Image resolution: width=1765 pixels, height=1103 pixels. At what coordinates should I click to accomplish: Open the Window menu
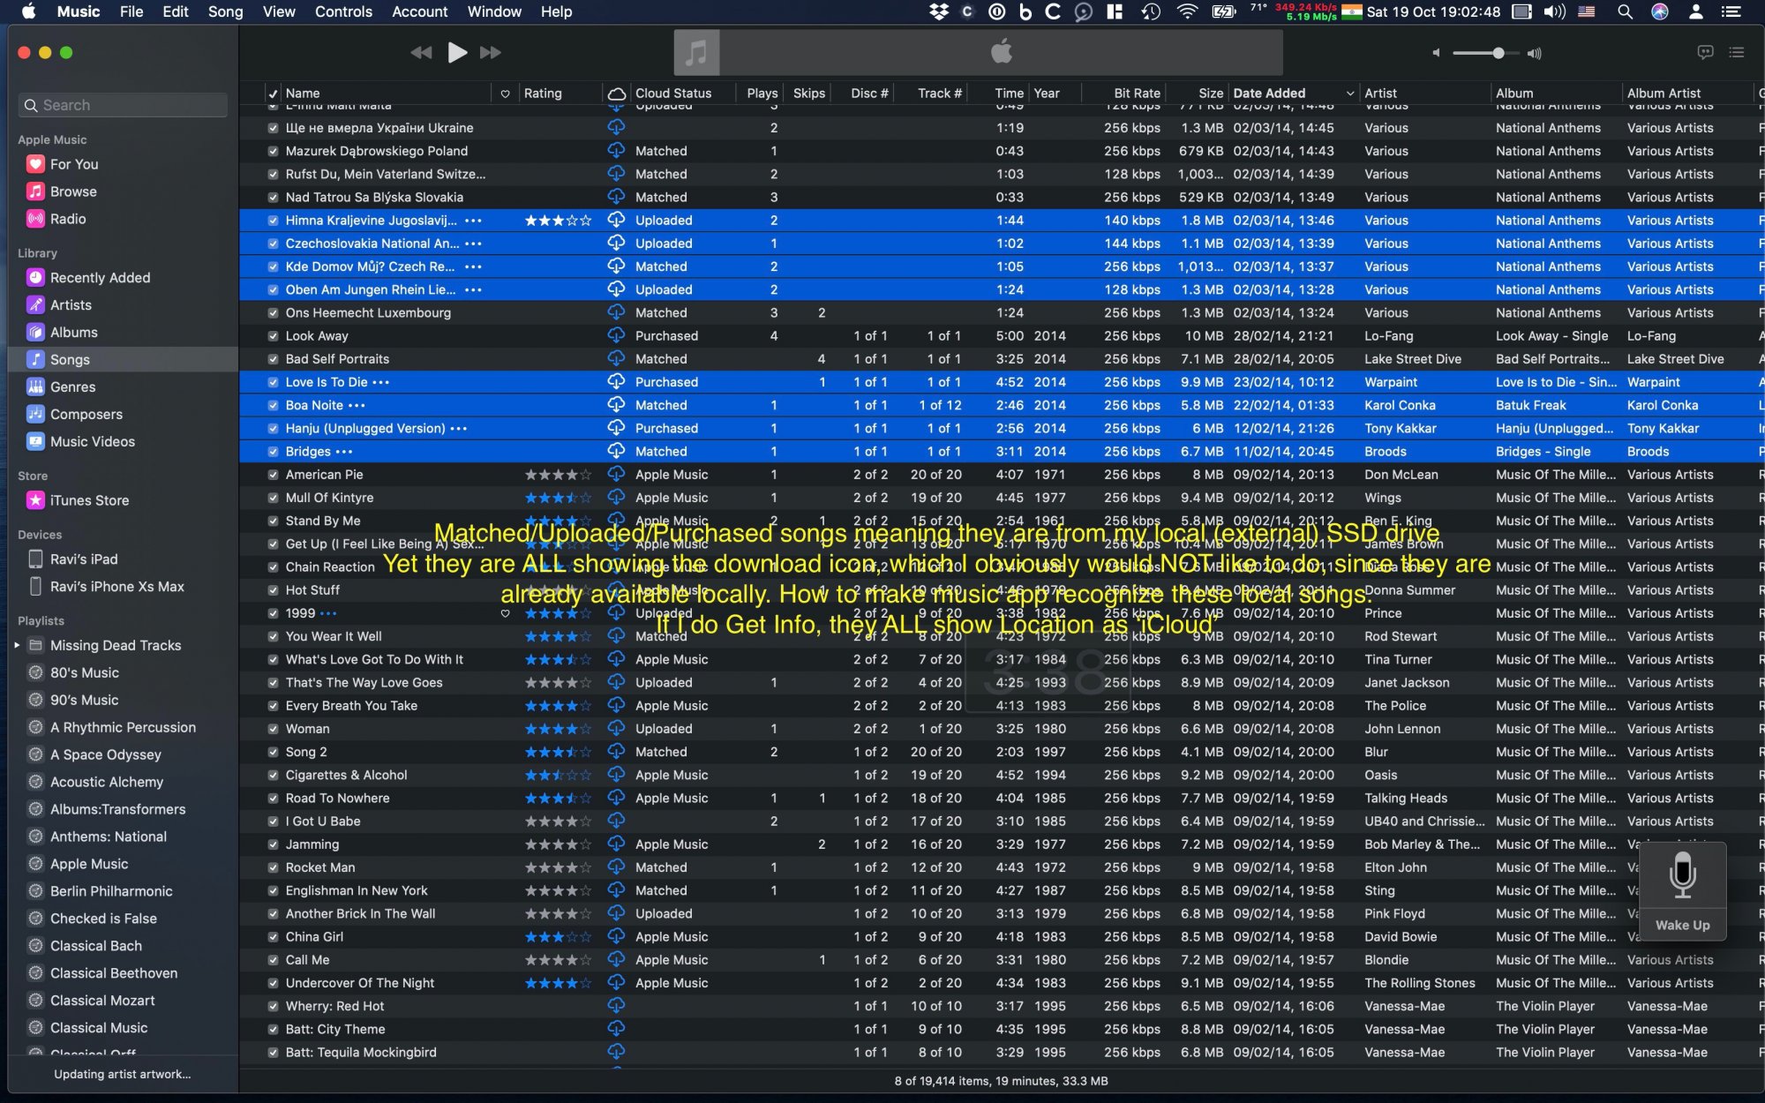[494, 11]
